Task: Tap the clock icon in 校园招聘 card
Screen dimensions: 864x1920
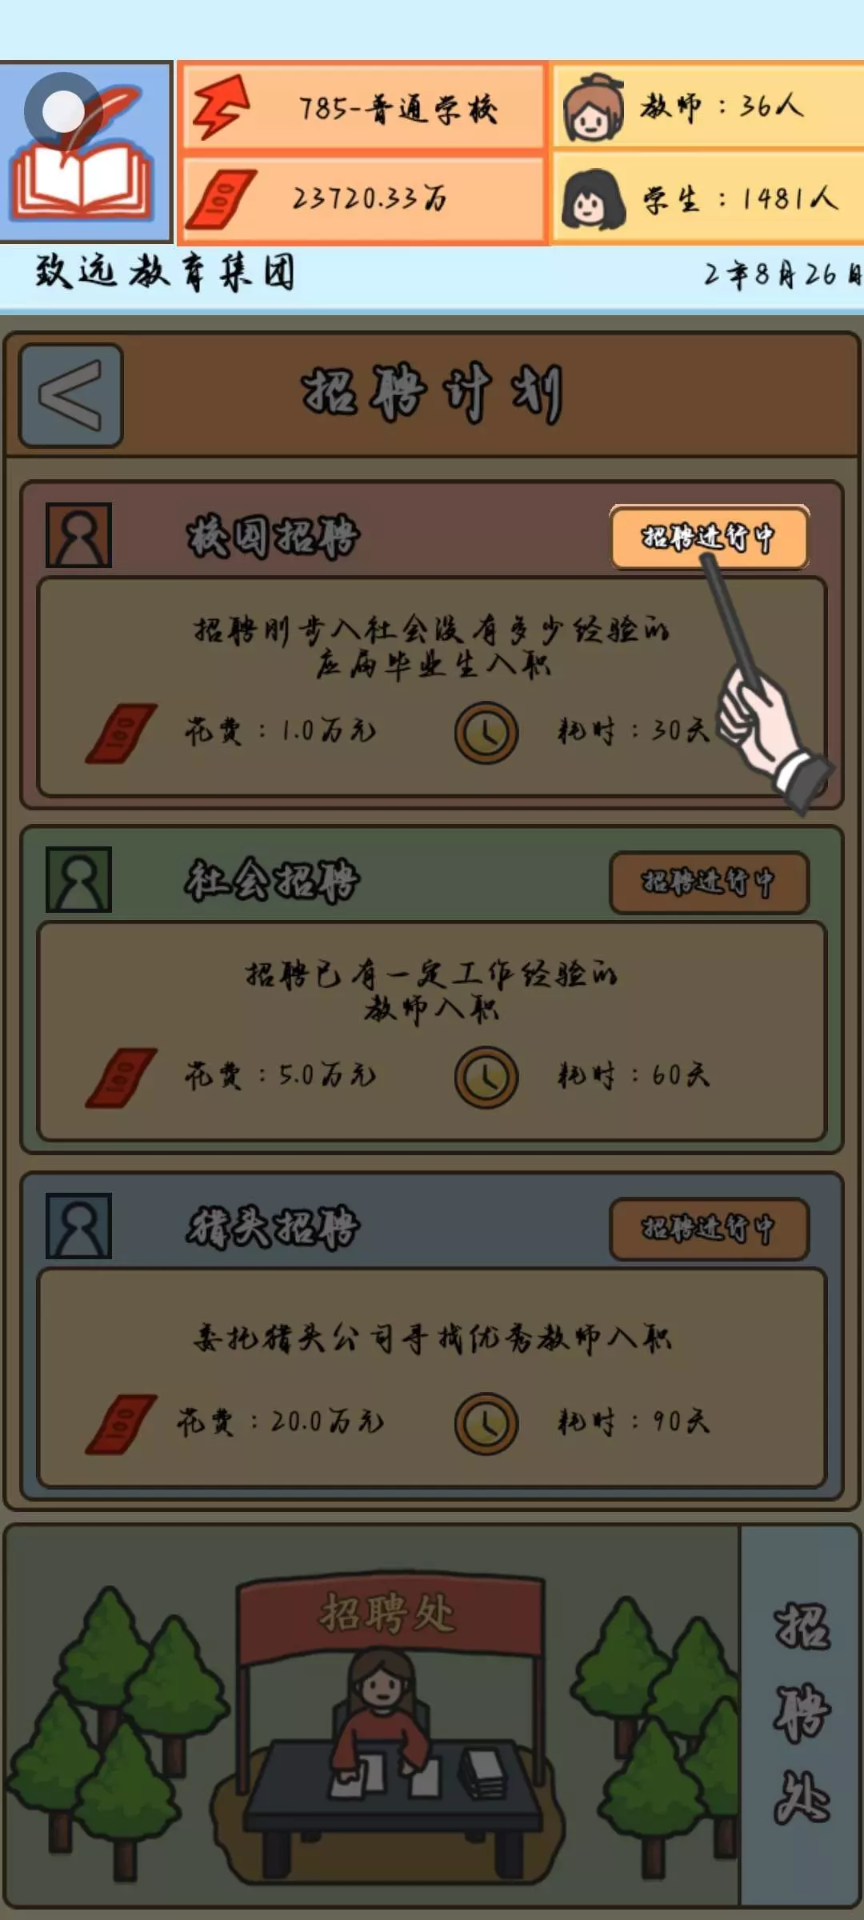Action: click(x=486, y=732)
